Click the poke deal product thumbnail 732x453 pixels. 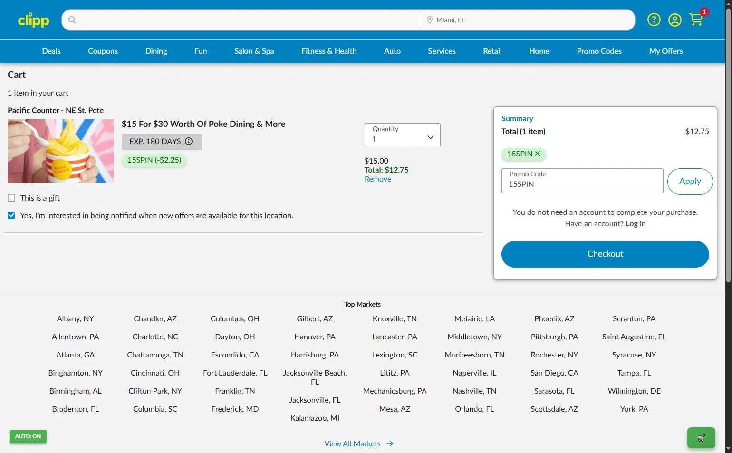[61, 151]
